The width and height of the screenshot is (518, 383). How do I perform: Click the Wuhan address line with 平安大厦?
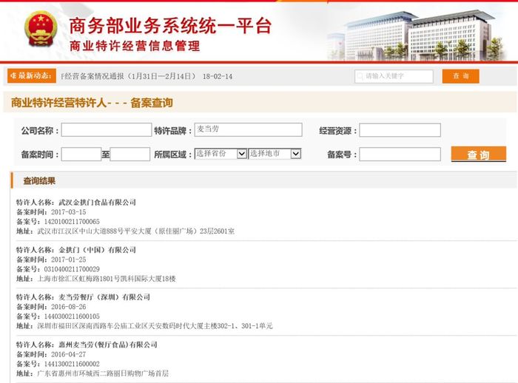pos(135,231)
